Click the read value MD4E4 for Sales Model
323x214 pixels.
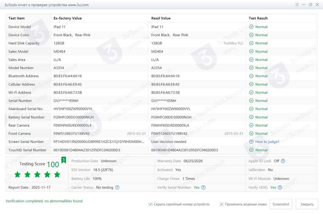click(157, 51)
